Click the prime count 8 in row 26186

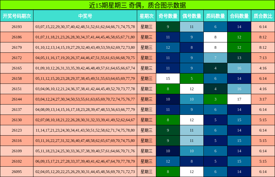(215, 37)
